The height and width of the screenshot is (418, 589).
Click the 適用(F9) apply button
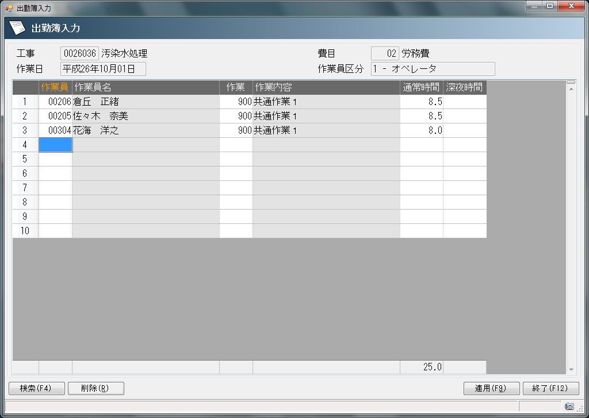tap(491, 388)
